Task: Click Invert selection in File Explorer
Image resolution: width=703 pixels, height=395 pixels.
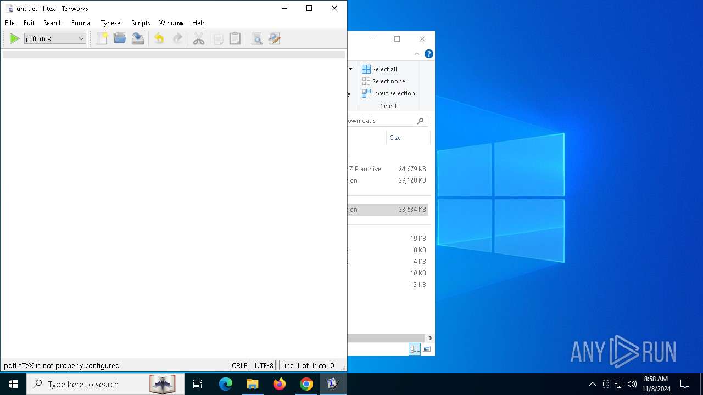Action: pyautogui.click(x=388, y=93)
